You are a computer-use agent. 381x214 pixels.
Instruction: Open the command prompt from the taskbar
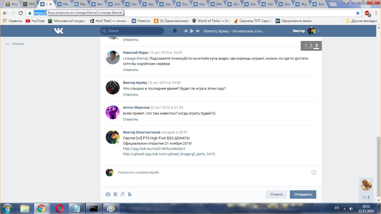(x=93, y=208)
